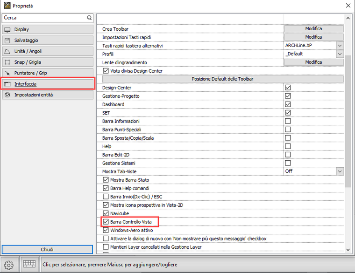Click the keyboard icon in the status bar
The image size is (355, 273).
(29, 264)
